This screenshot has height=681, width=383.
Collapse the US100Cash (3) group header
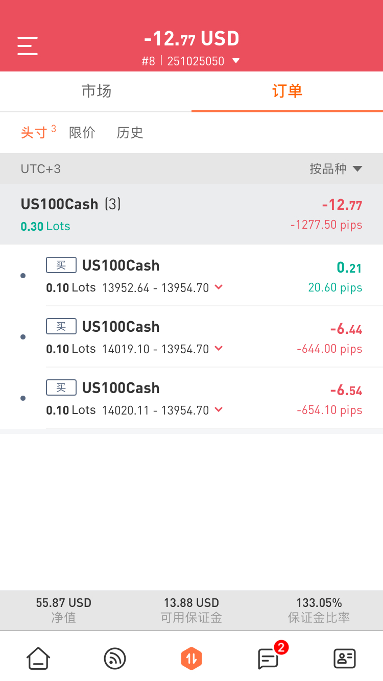point(192,214)
